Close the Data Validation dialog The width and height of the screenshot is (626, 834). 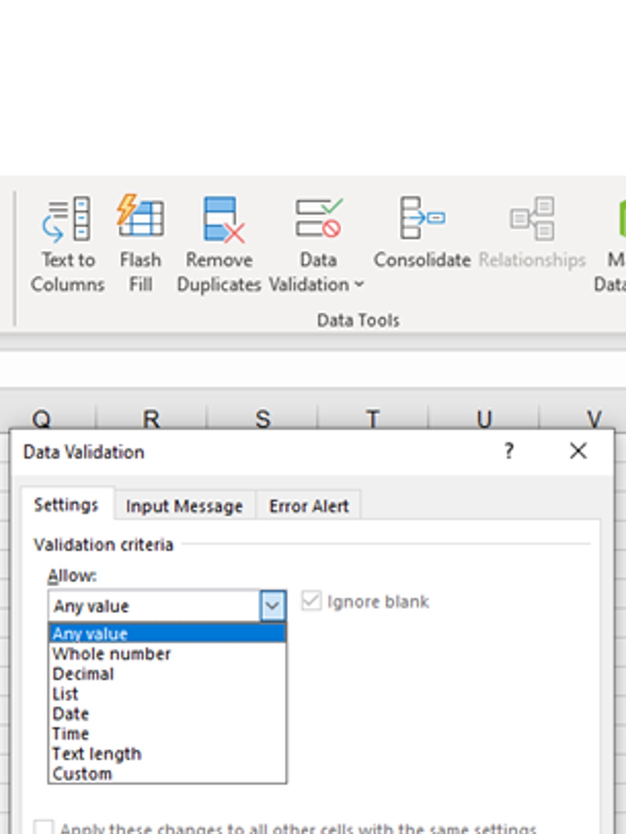pyautogui.click(x=578, y=451)
